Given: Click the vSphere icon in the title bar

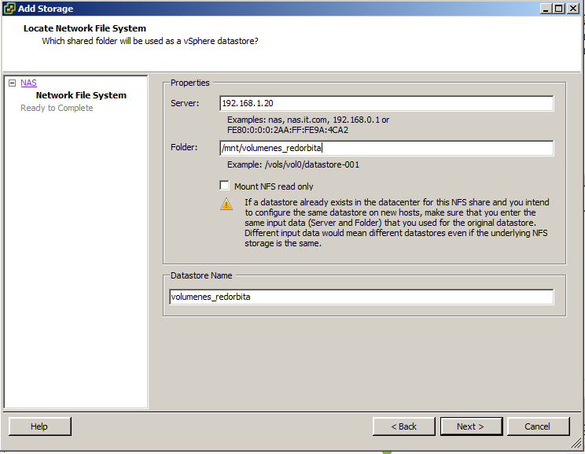Looking at the screenshot, I should pos(9,9).
